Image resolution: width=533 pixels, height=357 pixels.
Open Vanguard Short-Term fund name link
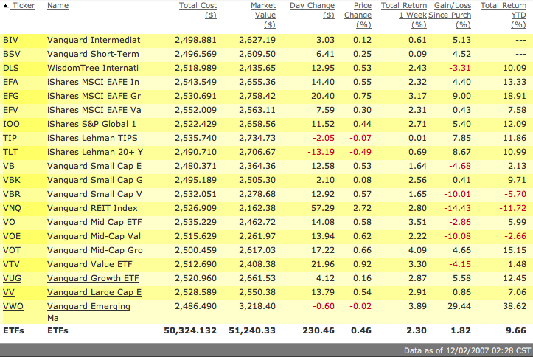pos(93,54)
